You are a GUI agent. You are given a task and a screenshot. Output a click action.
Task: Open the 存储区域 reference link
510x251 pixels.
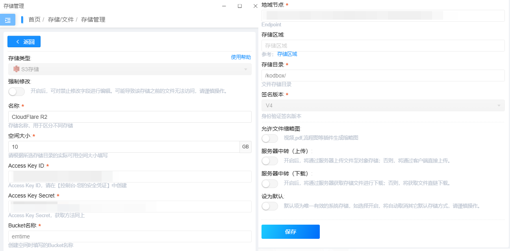(x=287, y=54)
